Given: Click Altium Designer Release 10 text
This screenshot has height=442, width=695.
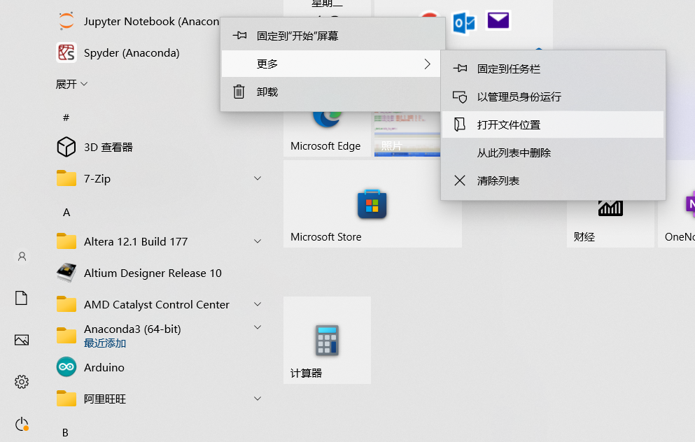Looking at the screenshot, I should tap(153, 273).
